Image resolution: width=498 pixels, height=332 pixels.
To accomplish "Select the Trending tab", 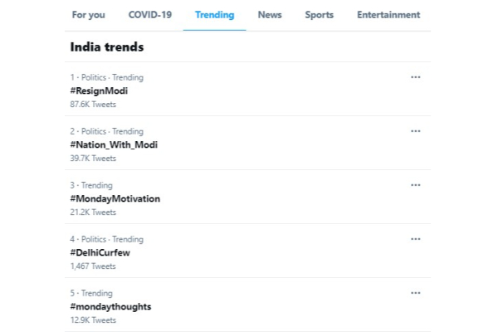I will coord(214,15).
